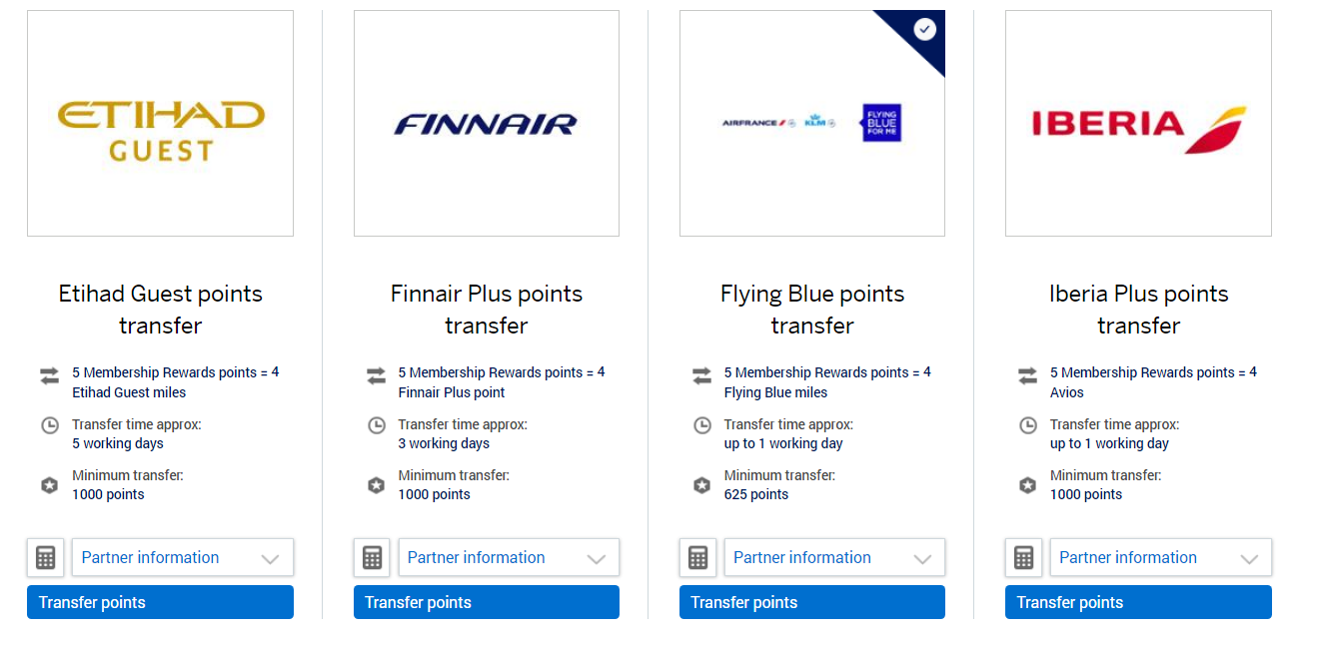Click the Iberia transfer time clock icon
The image size is (1322, 651).
(x=1028, y=425)
